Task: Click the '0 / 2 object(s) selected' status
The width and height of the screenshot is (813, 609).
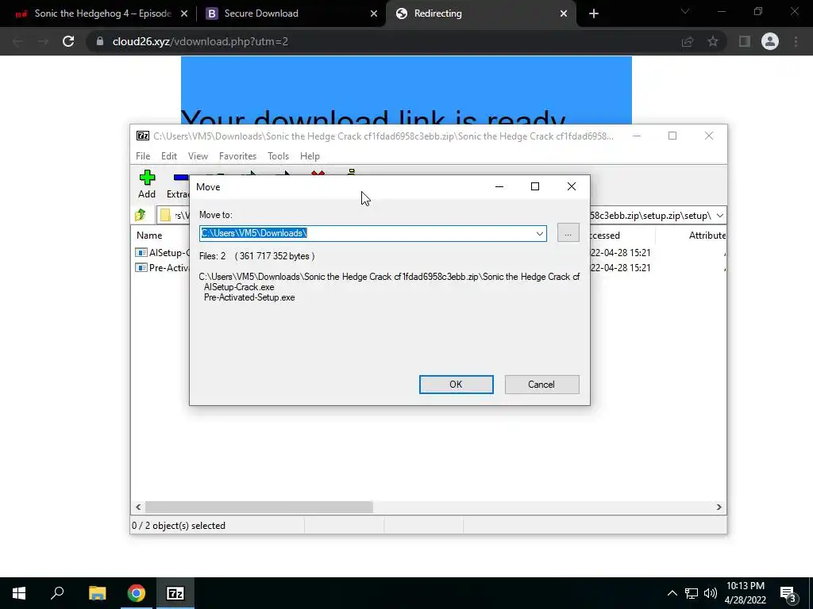Action: (x=179, y=526)
